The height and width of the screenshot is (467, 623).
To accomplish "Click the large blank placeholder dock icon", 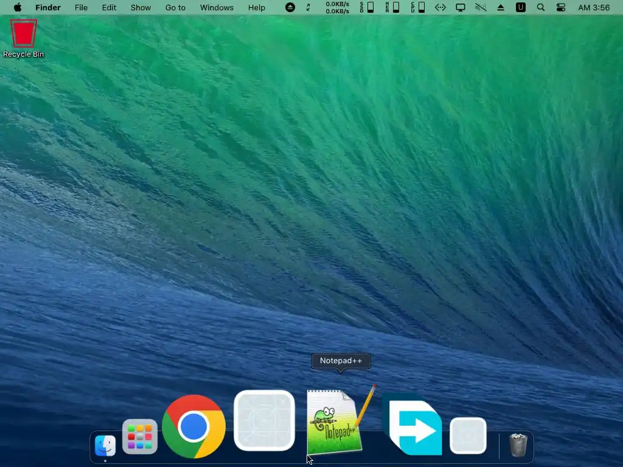I will tap(264, 421).
